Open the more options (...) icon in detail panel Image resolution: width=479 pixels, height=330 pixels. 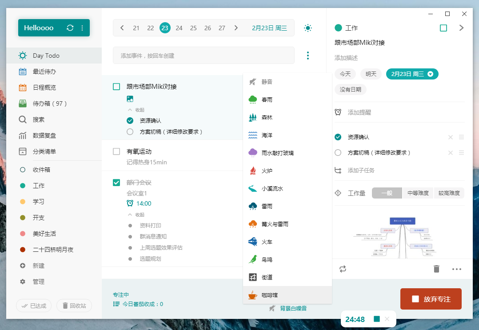457,269
